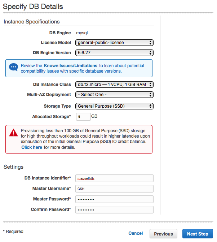This screenshot has width=217, height=242.
Task: Click the Instance Specifications section heading
Action: point(32,22)
